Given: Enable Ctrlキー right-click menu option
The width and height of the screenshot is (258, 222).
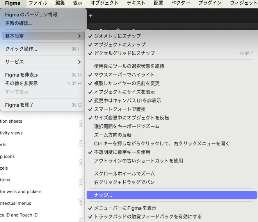Looking at the screenshot, I should pyautogui.click(x=172, y=143).
